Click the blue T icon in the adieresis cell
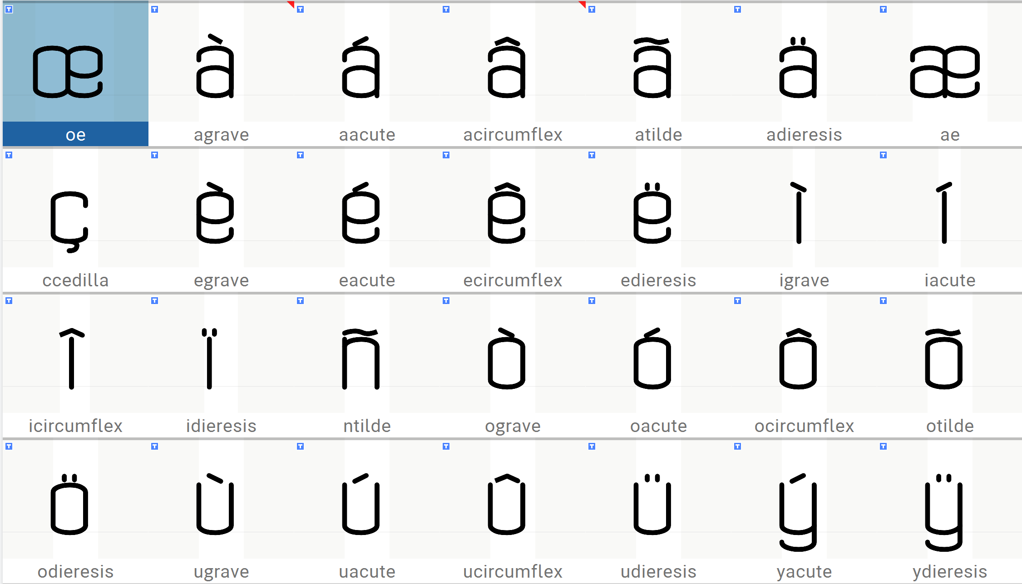The image size is (1022, 584). 738,10
